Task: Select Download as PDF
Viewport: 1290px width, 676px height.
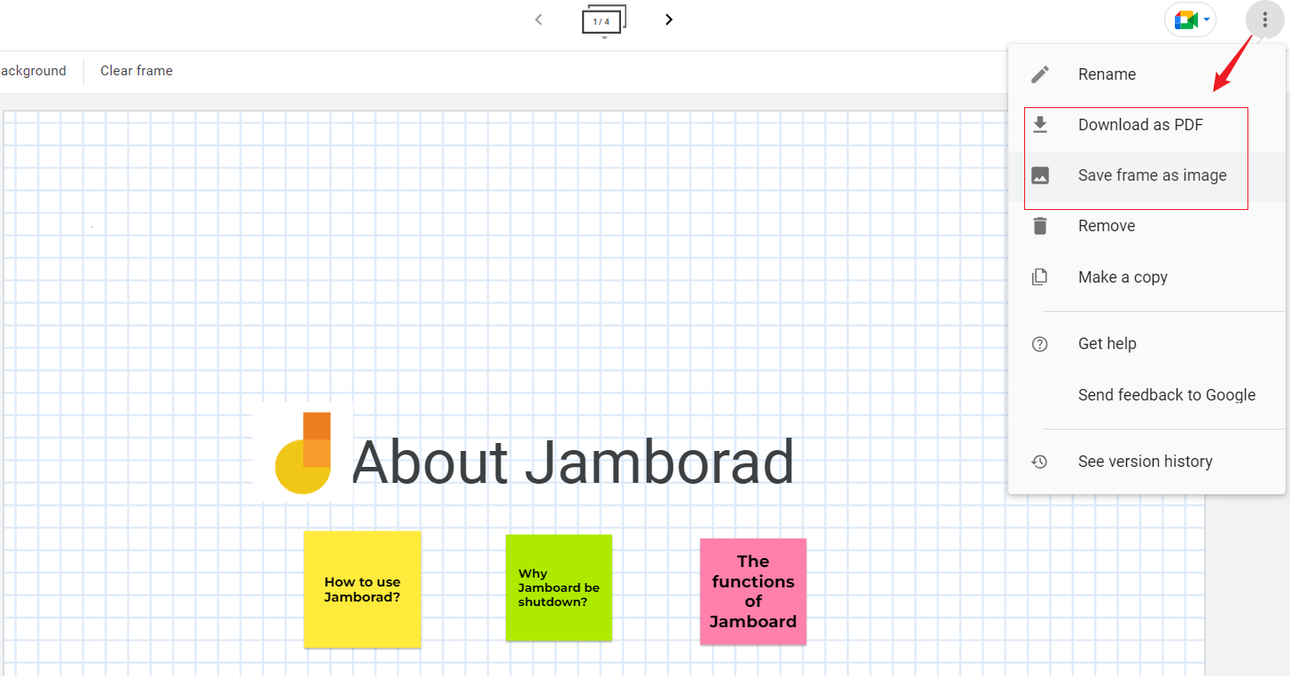Action: 1146,125
